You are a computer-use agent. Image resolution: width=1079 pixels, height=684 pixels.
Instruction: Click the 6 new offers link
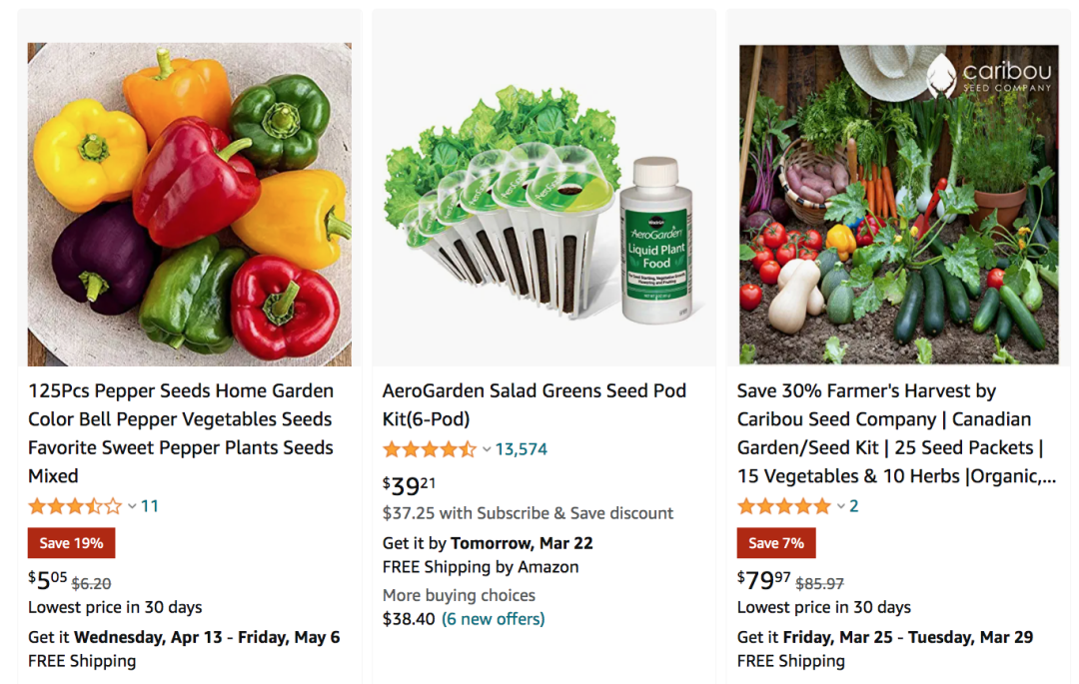pyautogui.click(x=494, y=619)
